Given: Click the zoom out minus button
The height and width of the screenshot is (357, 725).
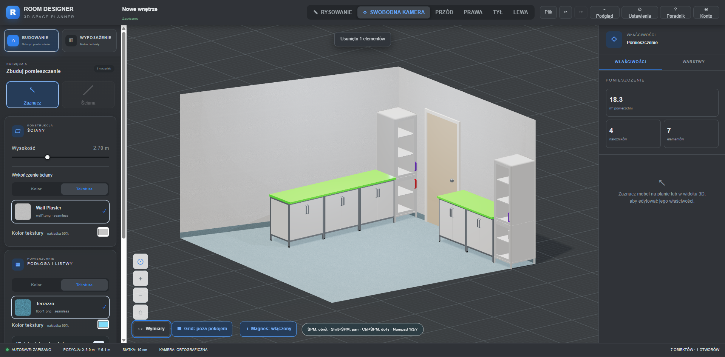Looking at the screenshot, I should [x=141, y=295].
